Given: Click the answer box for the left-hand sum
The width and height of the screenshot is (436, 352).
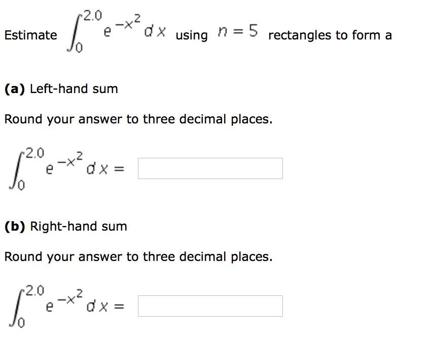Looking at the screenshot, I should (x=209, y=168).
